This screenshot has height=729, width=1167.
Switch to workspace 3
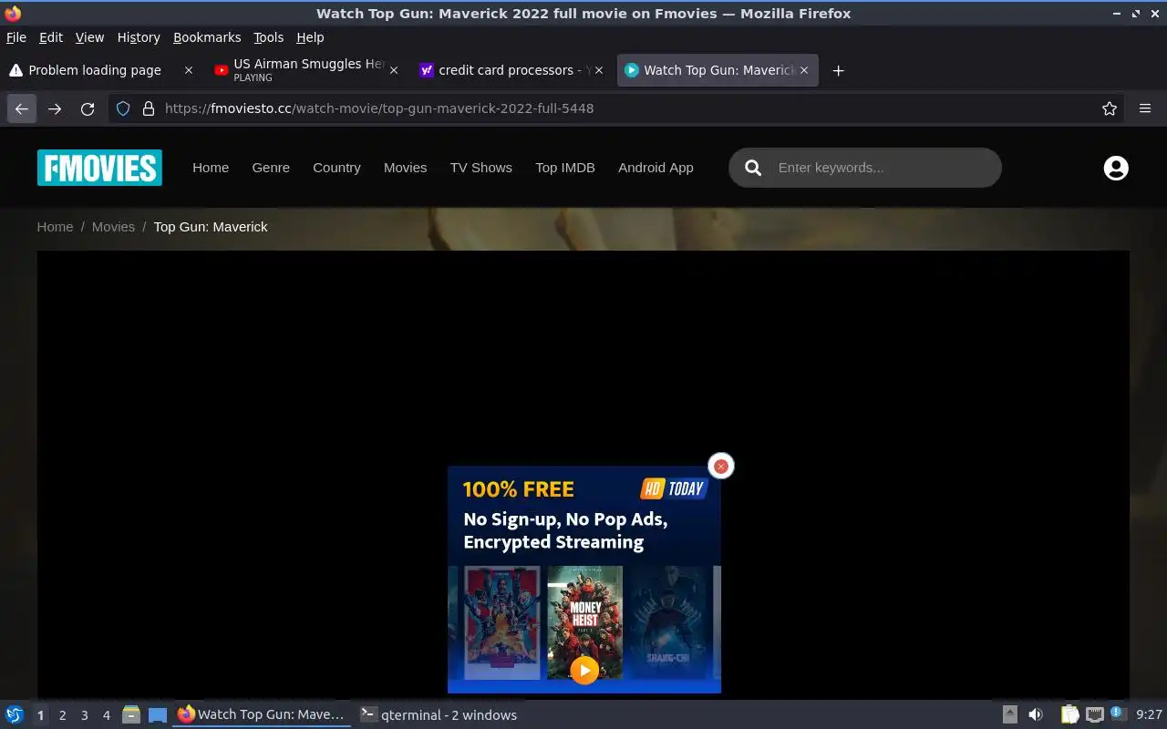(84, 715)
